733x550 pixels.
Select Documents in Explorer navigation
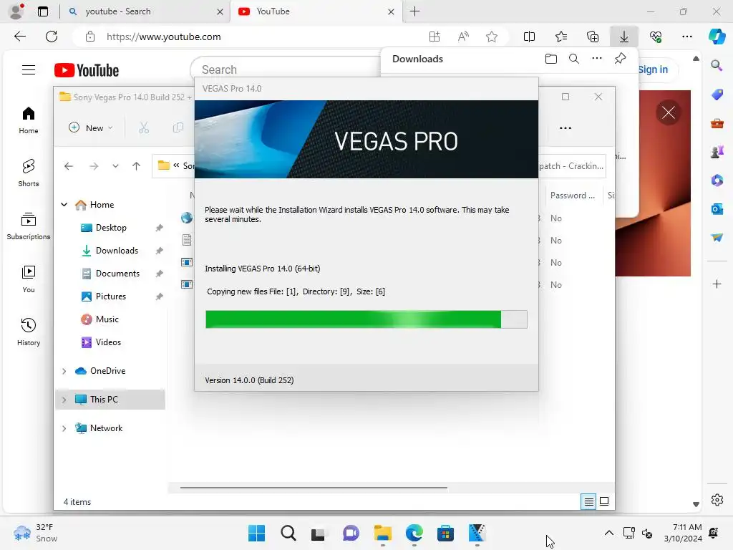117,273
